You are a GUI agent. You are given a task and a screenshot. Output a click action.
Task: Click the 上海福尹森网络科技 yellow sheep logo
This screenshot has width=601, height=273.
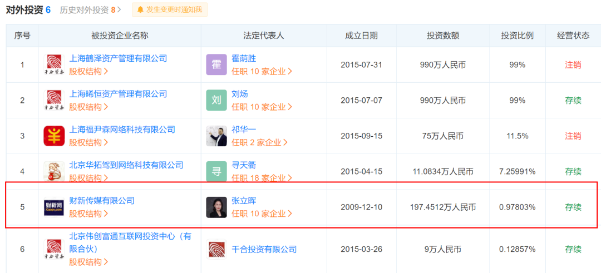click(54, 136)
